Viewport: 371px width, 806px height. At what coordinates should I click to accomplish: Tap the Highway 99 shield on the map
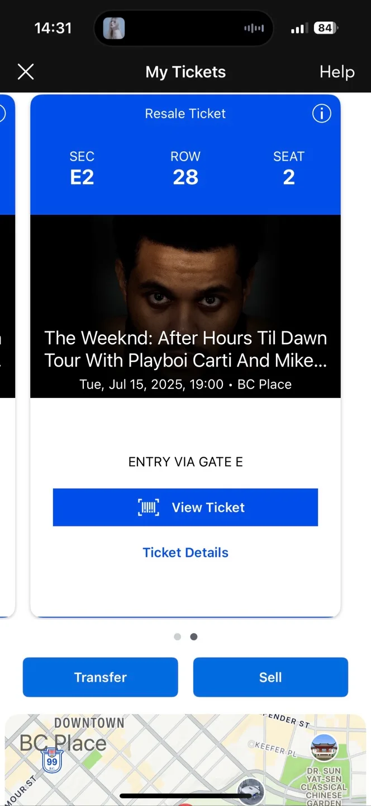[52, 760]
